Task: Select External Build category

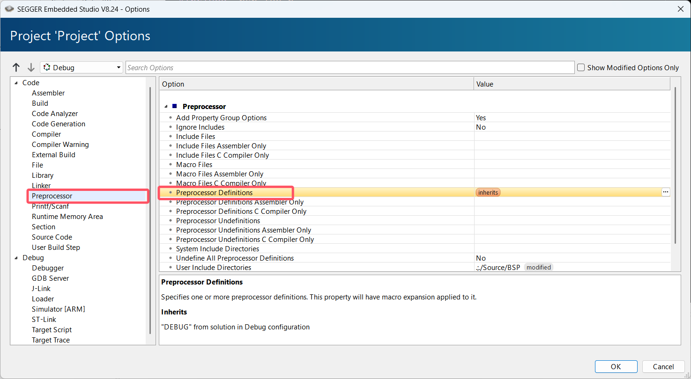Action: [53, 155]
